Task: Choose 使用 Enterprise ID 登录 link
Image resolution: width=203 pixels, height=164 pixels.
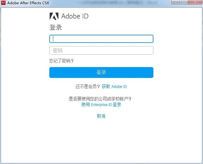Action: (x=101, y=104)
